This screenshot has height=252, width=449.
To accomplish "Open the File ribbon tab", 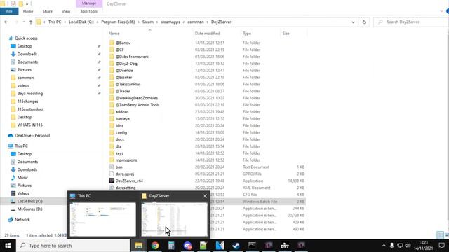I will [x=9, y=11].
